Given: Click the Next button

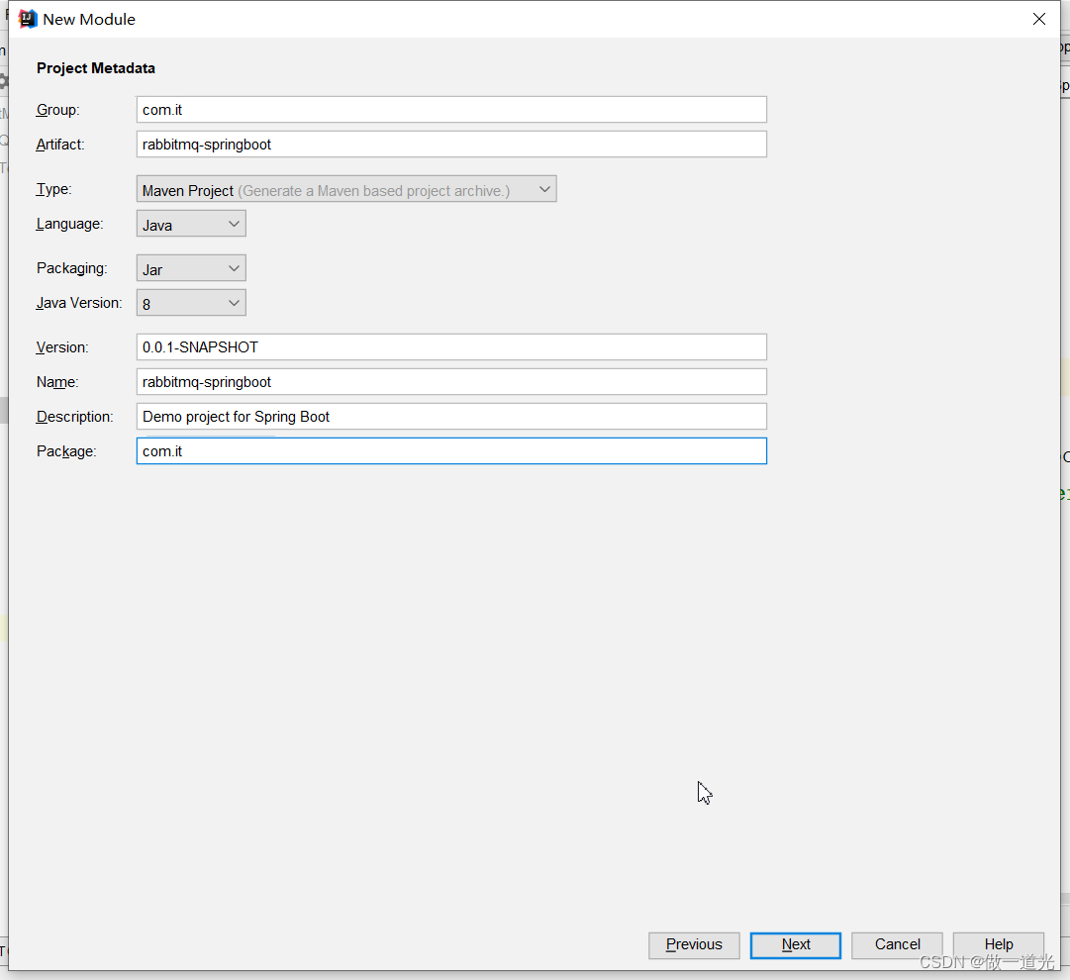Looking at the screenshot, I should click(x=795, y=945).
